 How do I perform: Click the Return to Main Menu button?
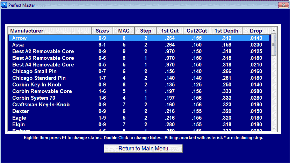[143, 149]
